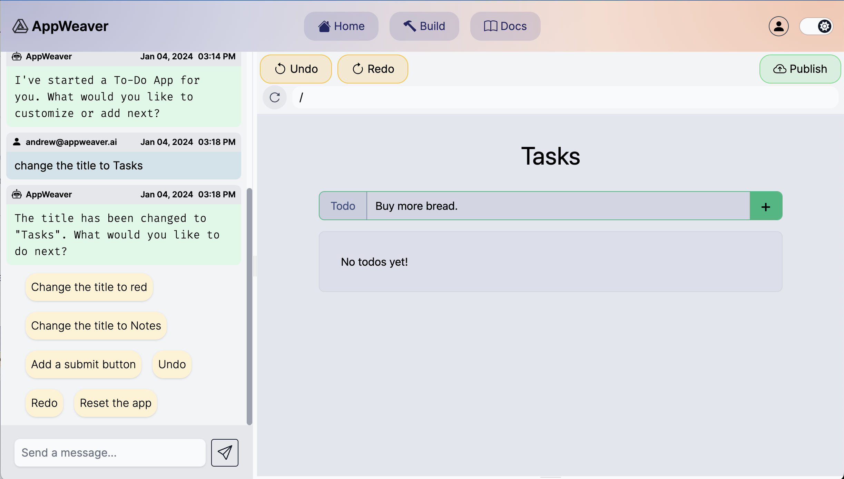Click the green plus add-todo button

[x=766, y=206]
